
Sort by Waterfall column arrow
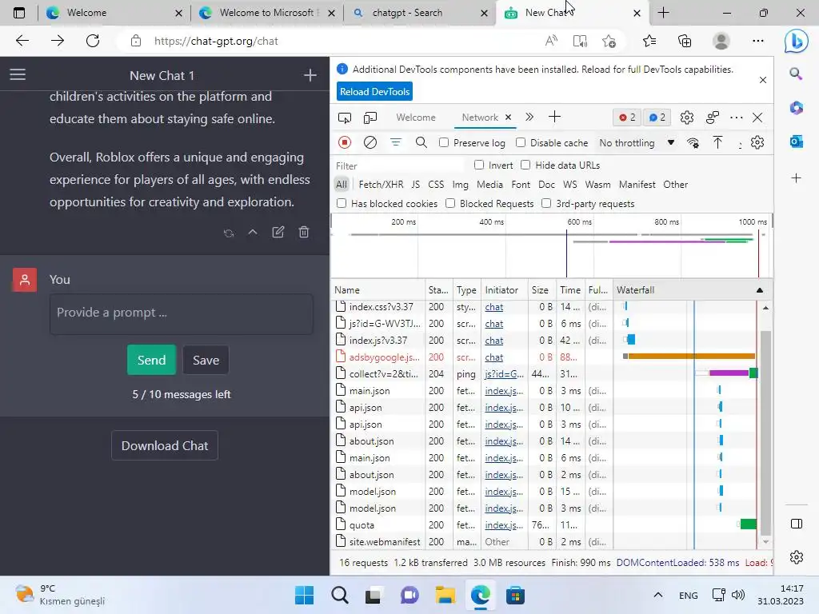click(760, 290)
